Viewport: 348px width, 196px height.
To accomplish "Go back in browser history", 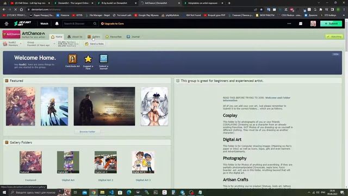I will point(4,10).
